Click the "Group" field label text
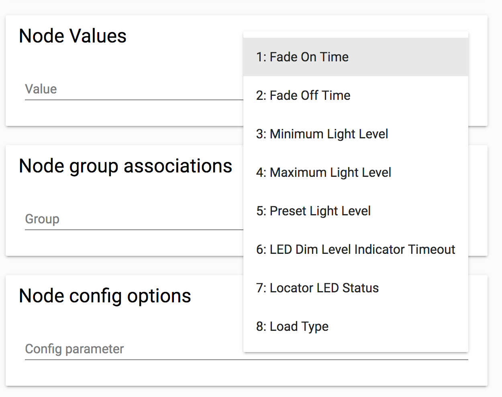 click(x=42, y=219)
